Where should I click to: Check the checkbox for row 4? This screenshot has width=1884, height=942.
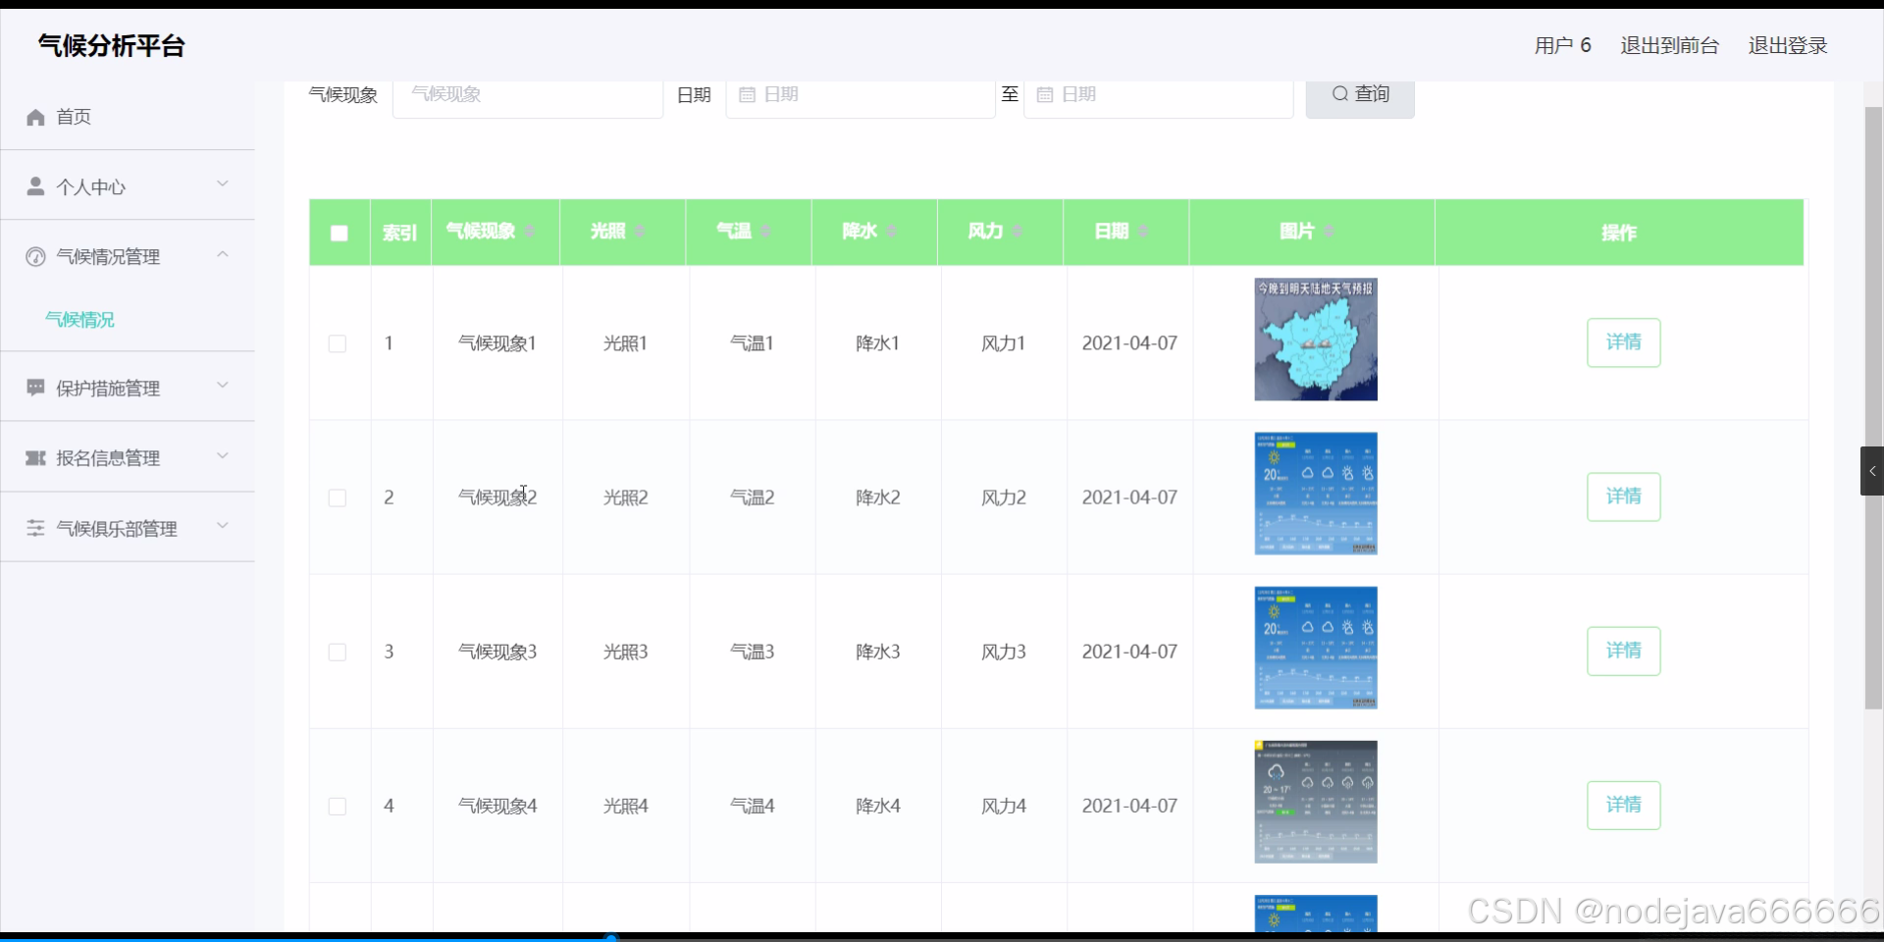[x=338, y=806]
